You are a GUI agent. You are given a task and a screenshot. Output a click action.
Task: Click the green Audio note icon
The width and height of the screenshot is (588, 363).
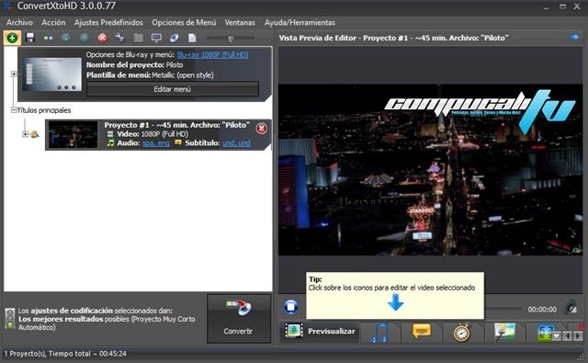coord(110,142)
